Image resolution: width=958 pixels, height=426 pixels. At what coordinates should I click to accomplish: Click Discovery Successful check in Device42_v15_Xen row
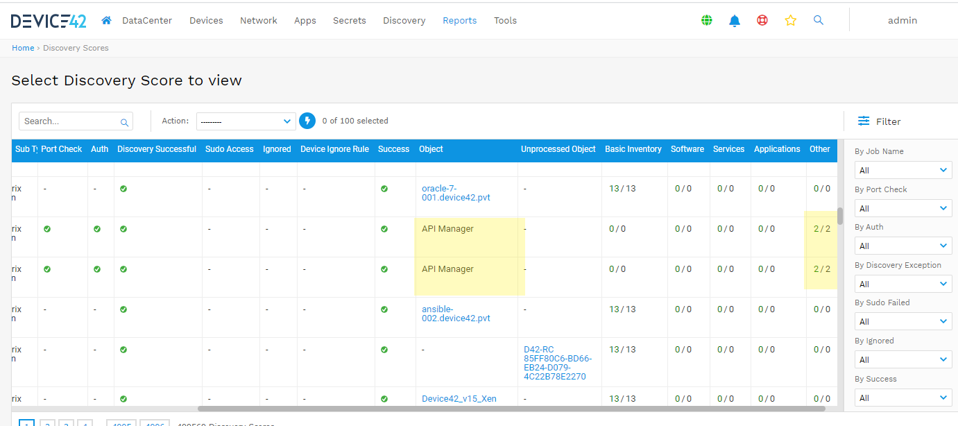coord(123,399)
